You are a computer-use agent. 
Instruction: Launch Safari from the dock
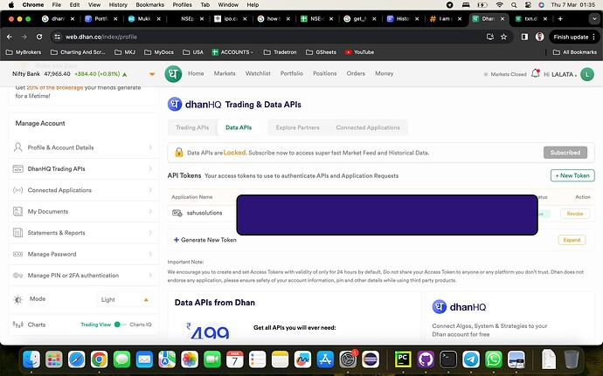[77, 360]
